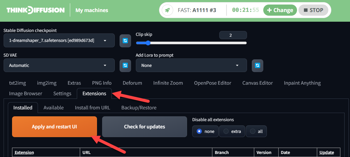
Task: Open the SD VAE dropdown
Action: (x=59, y=65)
